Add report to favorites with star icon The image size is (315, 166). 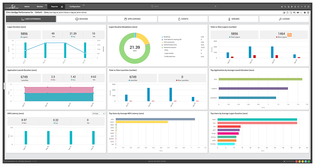pos(305,13)
